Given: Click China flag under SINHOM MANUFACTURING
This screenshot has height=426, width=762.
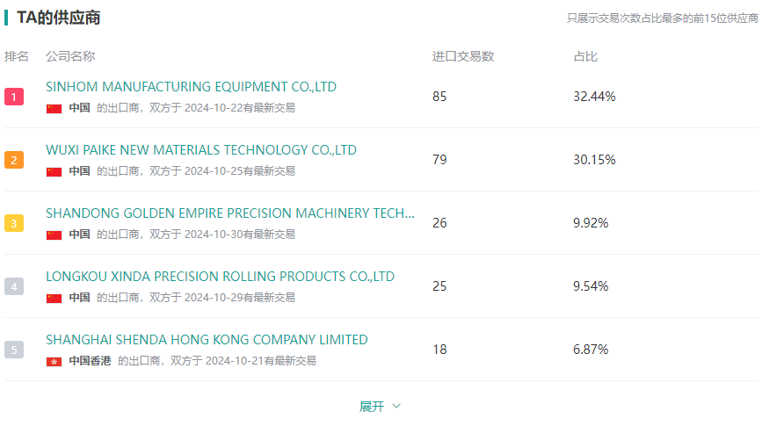Looking at the screenshot, I should click(x=54, y=109).
